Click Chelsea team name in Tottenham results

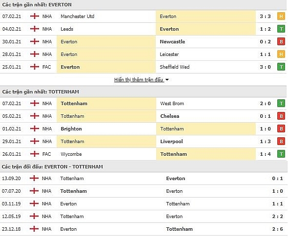170,116
